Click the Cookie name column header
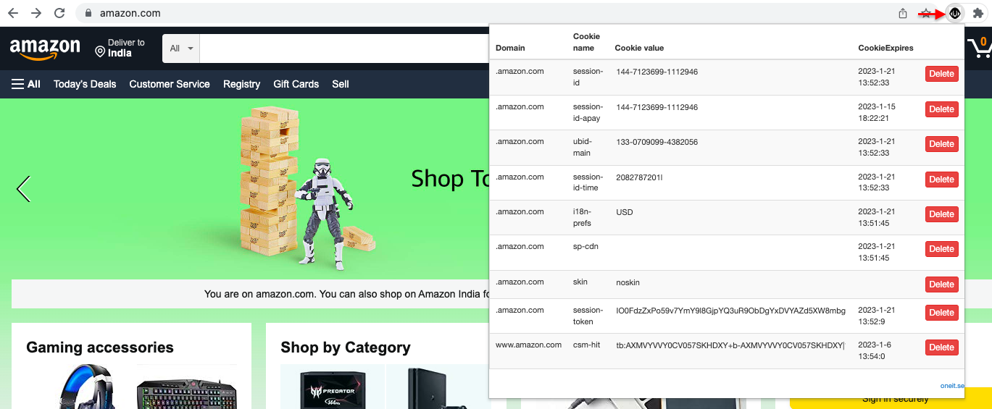The height and width of the screenshot is (409, 992). pos(587,42)
